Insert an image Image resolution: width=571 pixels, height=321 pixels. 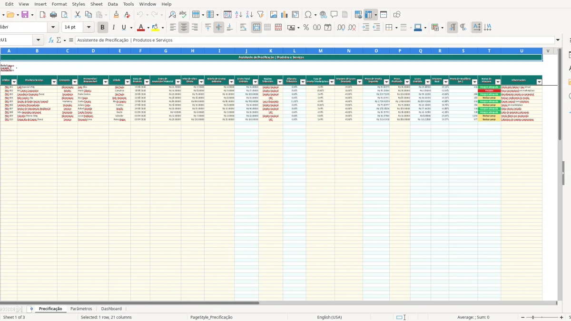tap(274, 15)
